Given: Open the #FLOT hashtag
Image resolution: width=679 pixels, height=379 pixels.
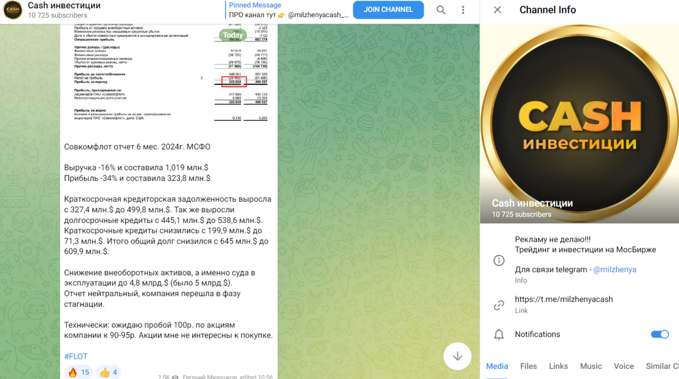Looking at the screenshot, I should 76,356.
